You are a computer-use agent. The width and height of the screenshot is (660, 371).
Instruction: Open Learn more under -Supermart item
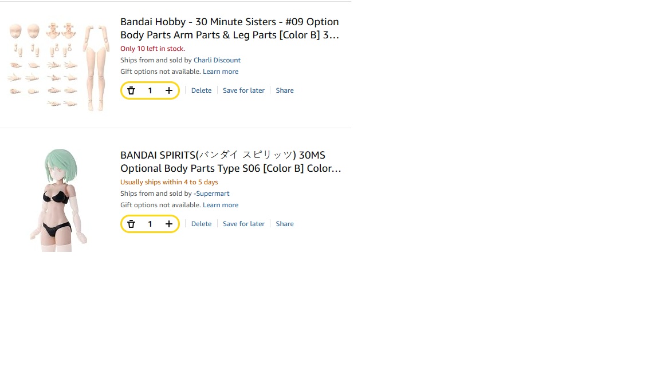pos(221,205)
